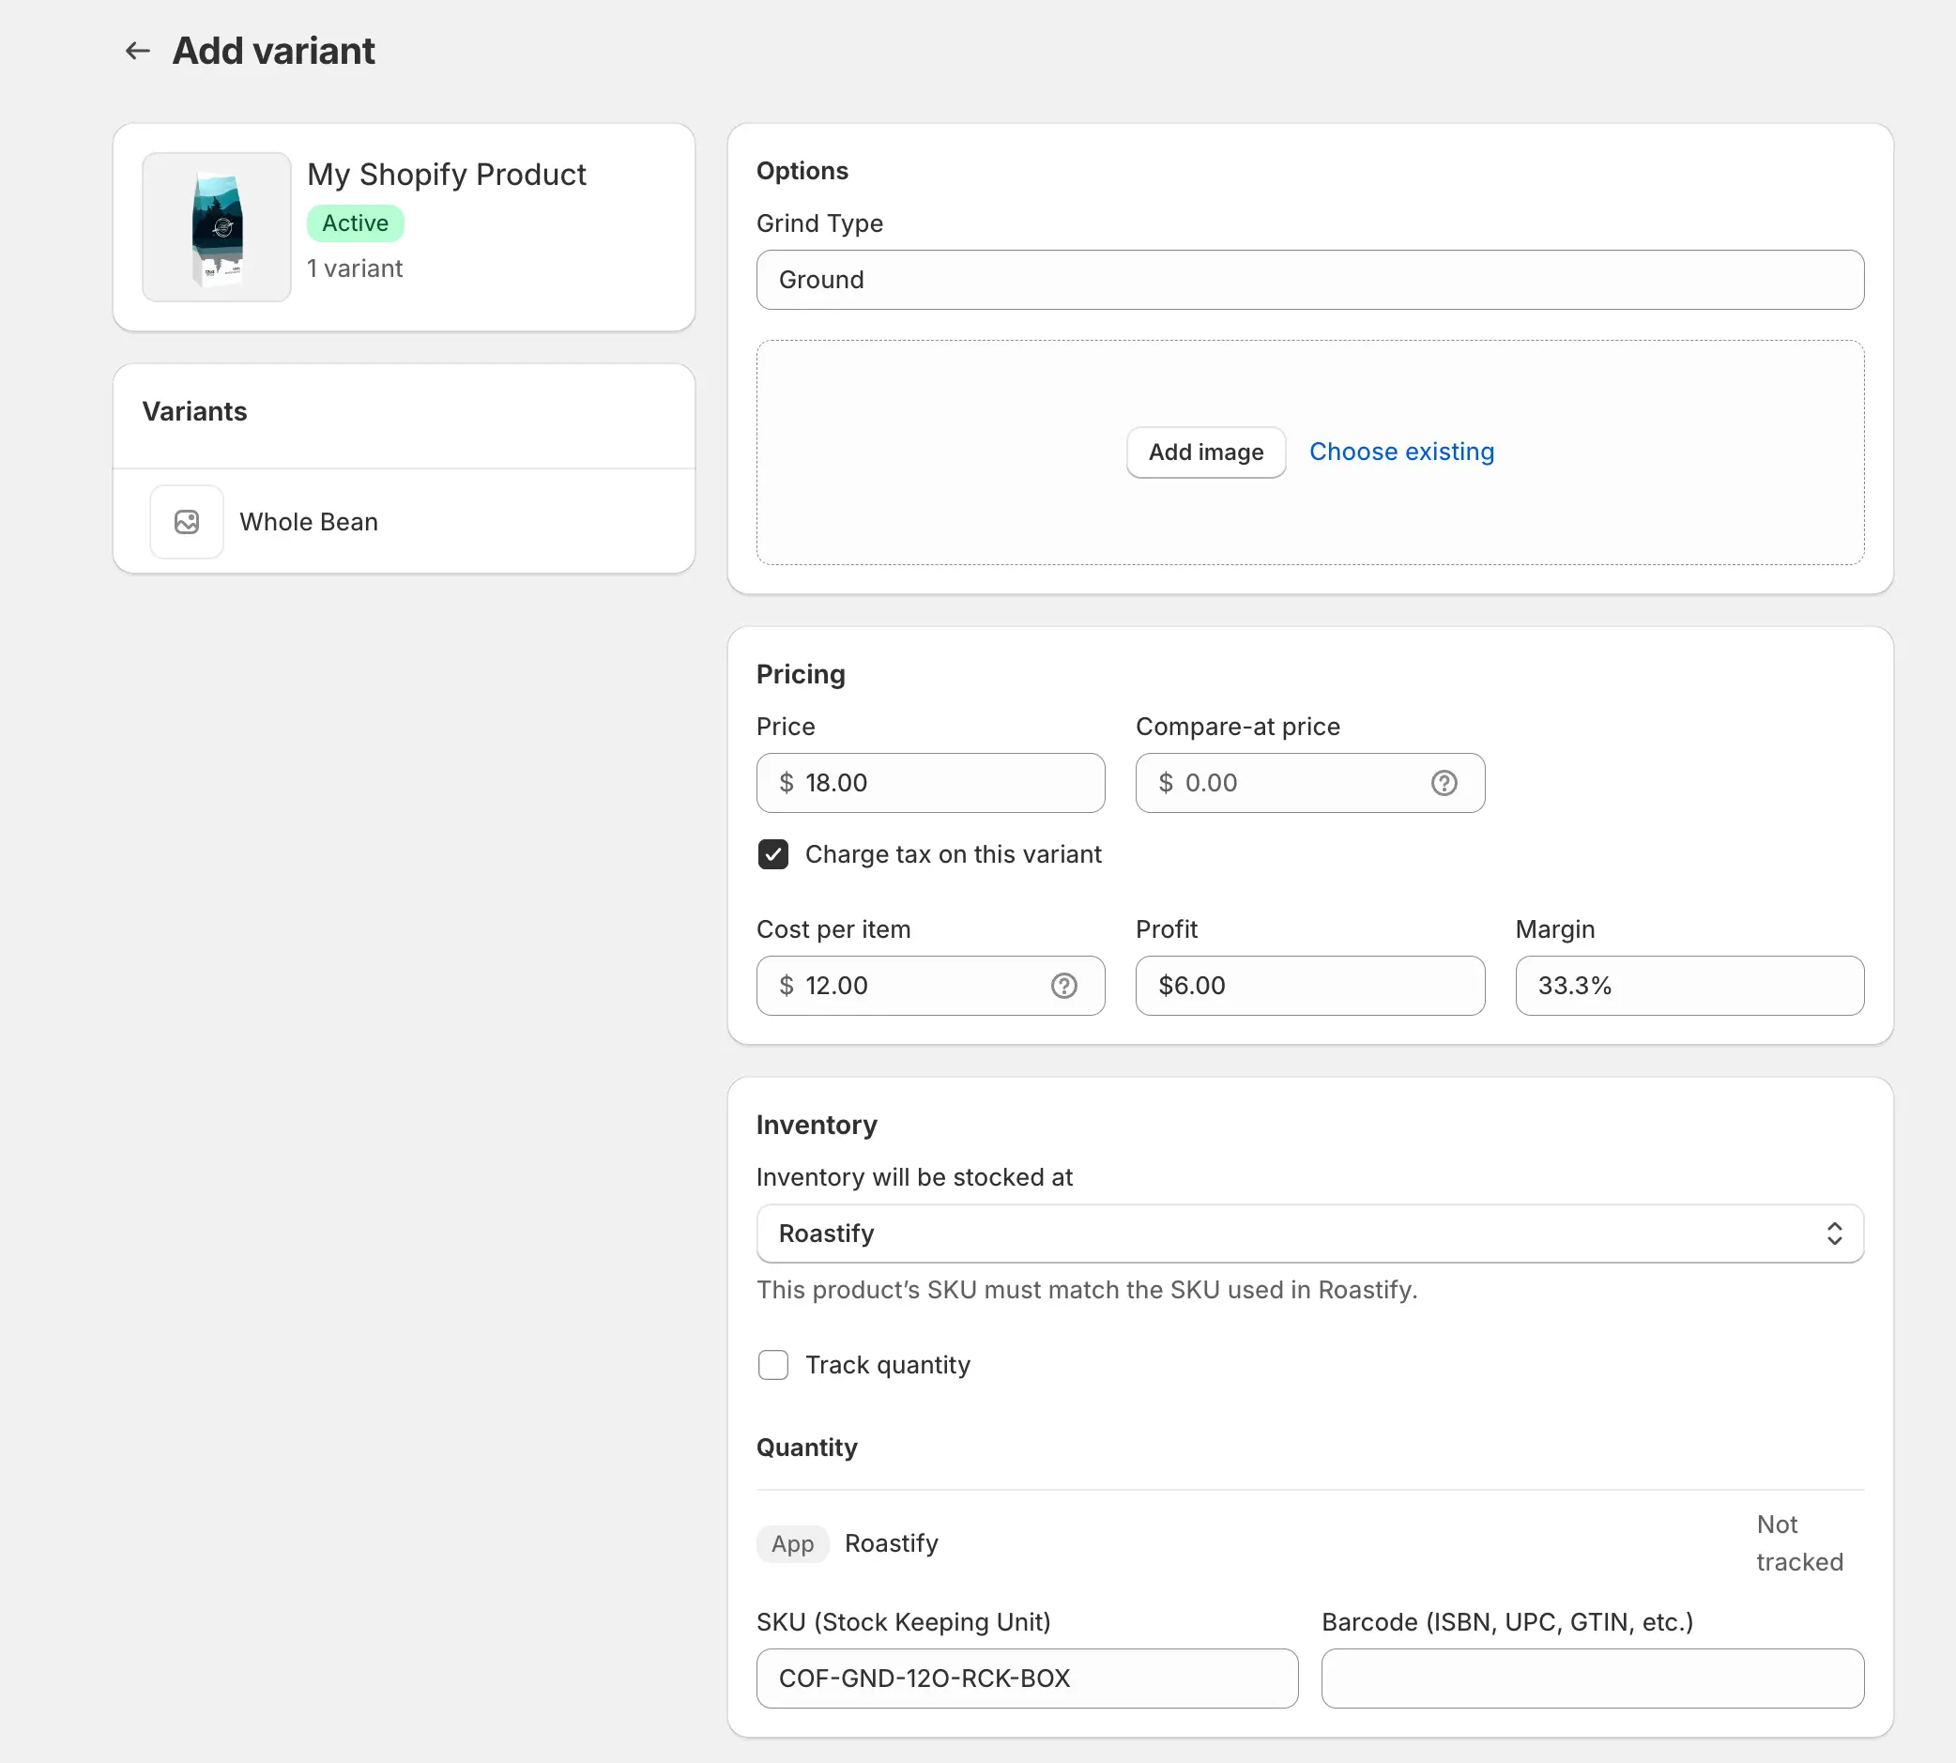Screen dimensions: 1956x1763
Task: Click the Roastify dropdown chevron arrows
Action: 1834,1234
